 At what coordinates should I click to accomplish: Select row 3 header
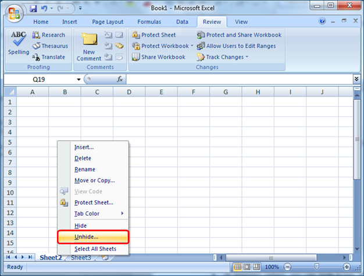pos(10,122)
